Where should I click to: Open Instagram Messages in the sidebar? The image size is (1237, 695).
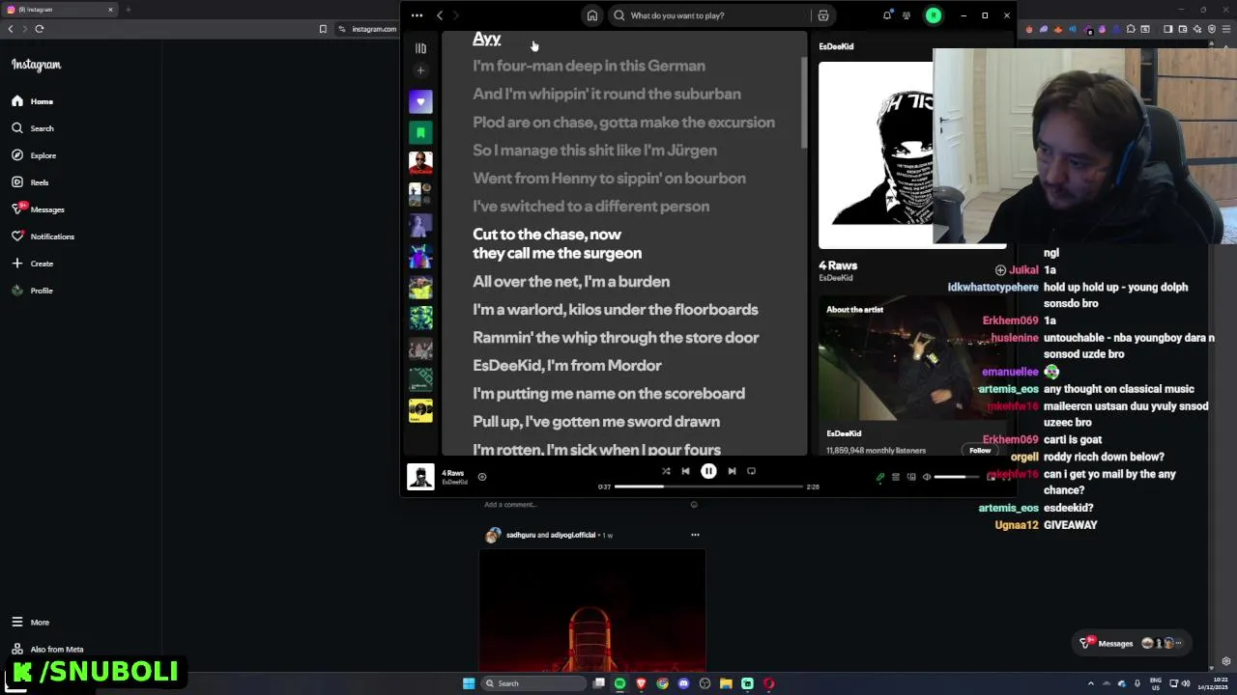[39, 209]
